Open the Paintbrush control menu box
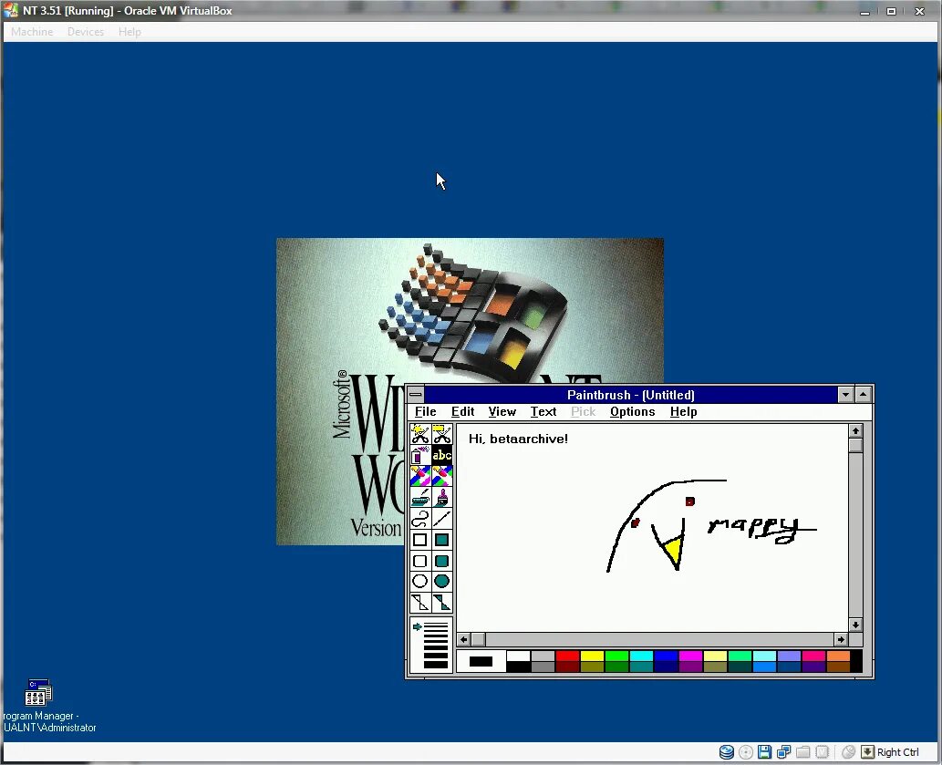Screen dimensions: 942x765 coord(416,394)
